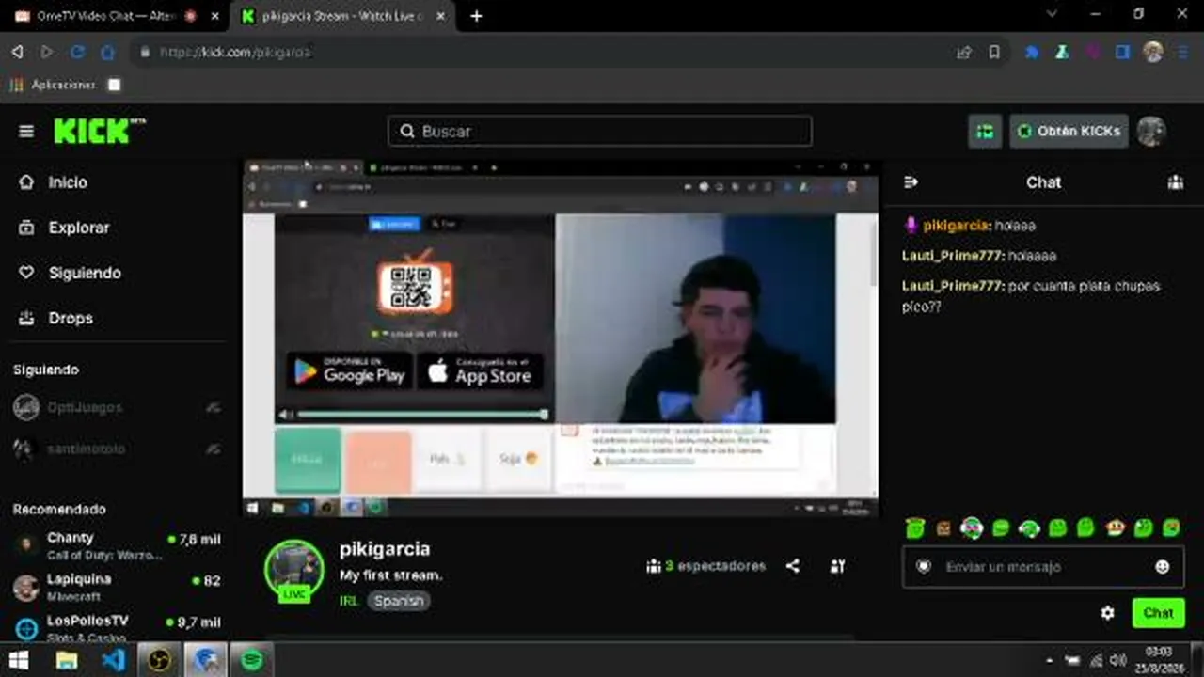Send the message with the green Chat button
The height and width of the screenshot is (677, 1204).
[1158, 613]
